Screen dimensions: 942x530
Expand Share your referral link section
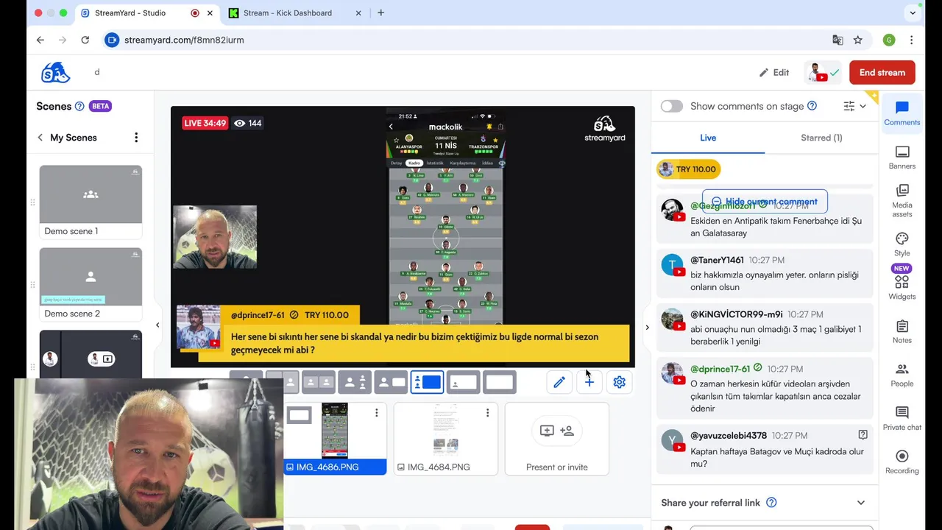tap(861, 503)
